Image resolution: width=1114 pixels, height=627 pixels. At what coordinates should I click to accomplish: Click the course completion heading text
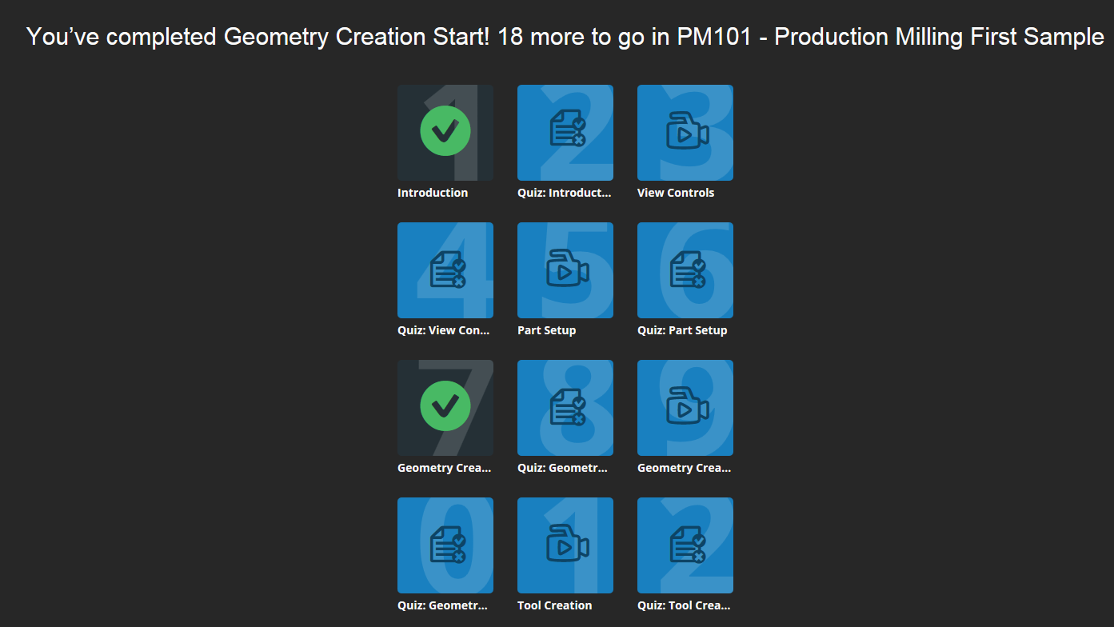point(565,37)
